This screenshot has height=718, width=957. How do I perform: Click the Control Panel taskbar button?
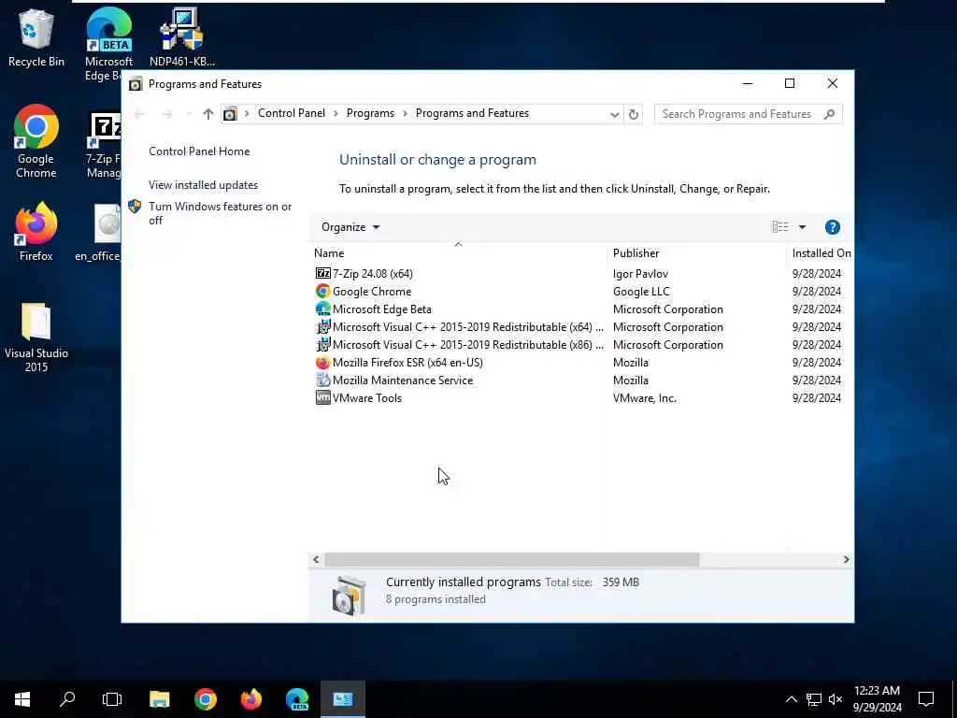click(342, 699)
